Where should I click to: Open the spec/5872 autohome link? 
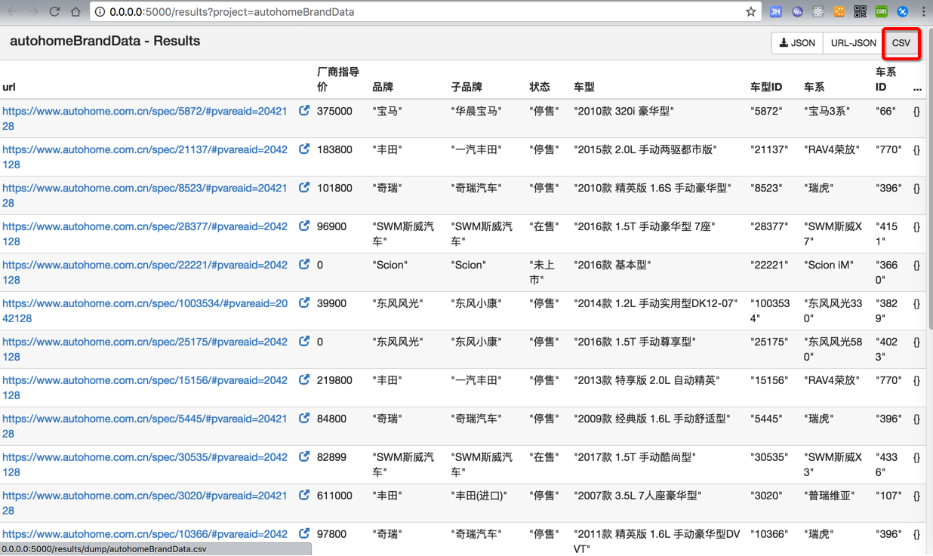[145, 118]
